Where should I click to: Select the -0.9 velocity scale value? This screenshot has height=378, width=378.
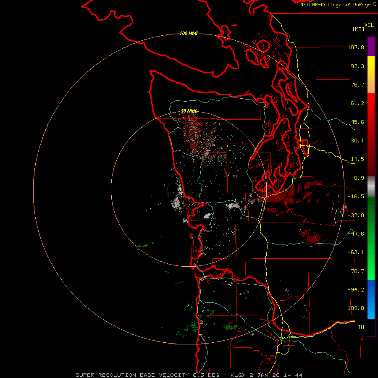coord(357,178)
